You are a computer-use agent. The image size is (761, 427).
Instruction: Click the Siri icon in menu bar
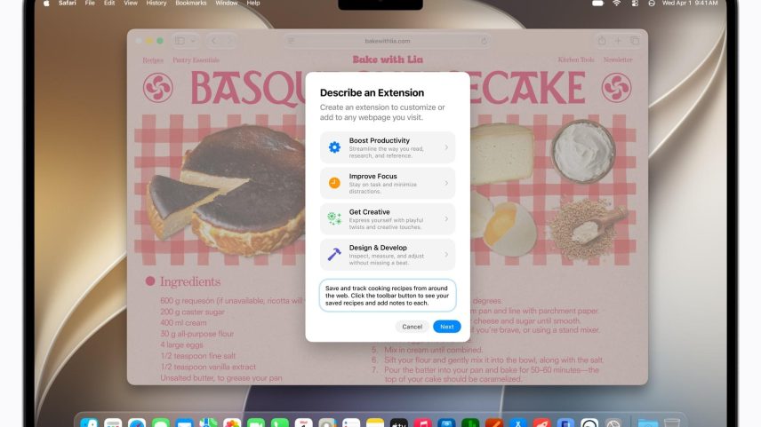(x=652, y=3)
